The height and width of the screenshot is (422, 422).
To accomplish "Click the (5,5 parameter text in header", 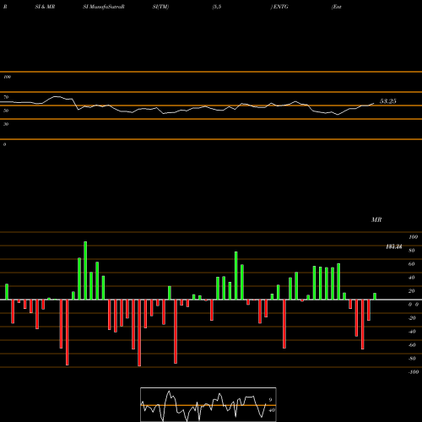I will point(217,7).
